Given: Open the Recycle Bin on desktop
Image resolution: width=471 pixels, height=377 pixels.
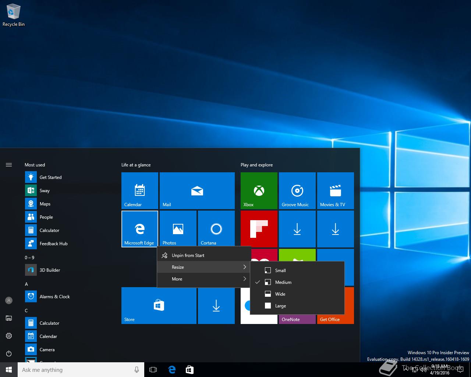Looking at the screenshot, I should 14,15.
